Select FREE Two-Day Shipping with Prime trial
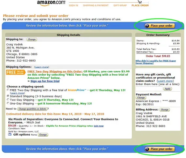 8,90
